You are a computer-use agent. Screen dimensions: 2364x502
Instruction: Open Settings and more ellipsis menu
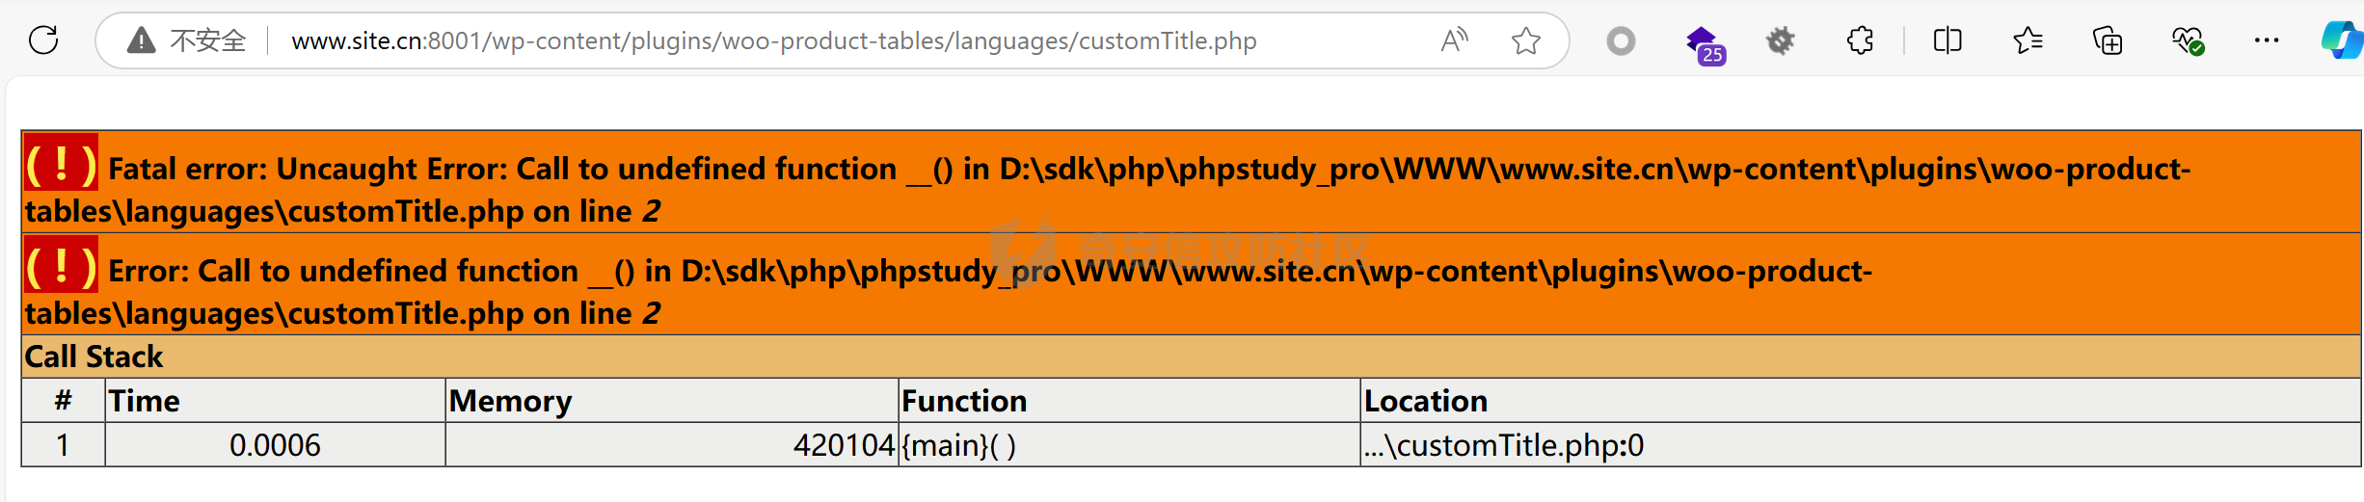coord(2267,40)
